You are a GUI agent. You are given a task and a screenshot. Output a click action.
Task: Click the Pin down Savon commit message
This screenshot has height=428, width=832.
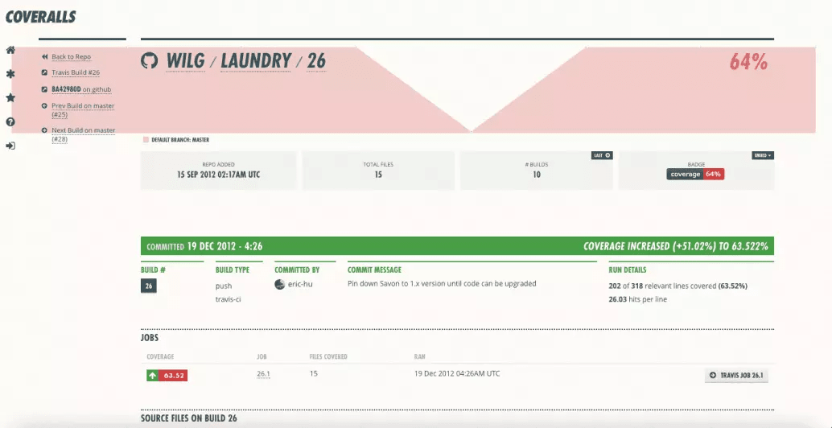[442, 283]
